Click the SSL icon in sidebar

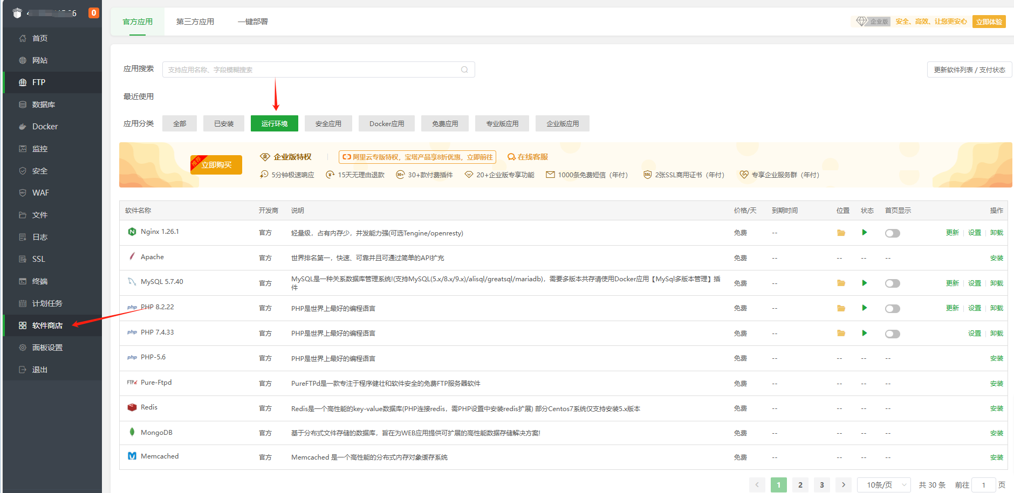point(23,259)
